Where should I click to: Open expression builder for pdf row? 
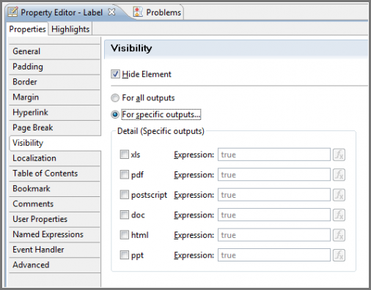pyautogui.click(x=339, y=175)
